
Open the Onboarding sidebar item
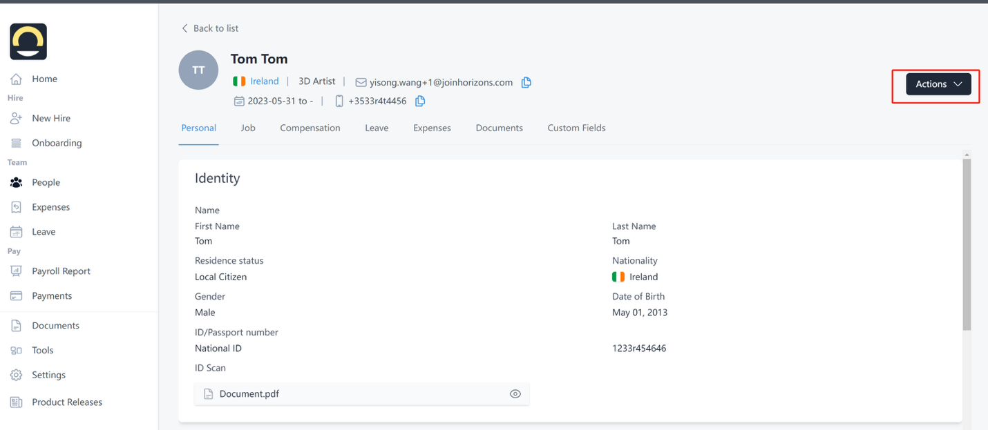pos(57,143)
